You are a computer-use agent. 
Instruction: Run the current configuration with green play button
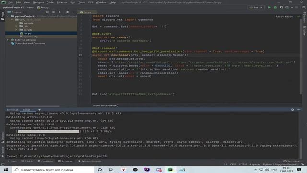click(269, 7)
